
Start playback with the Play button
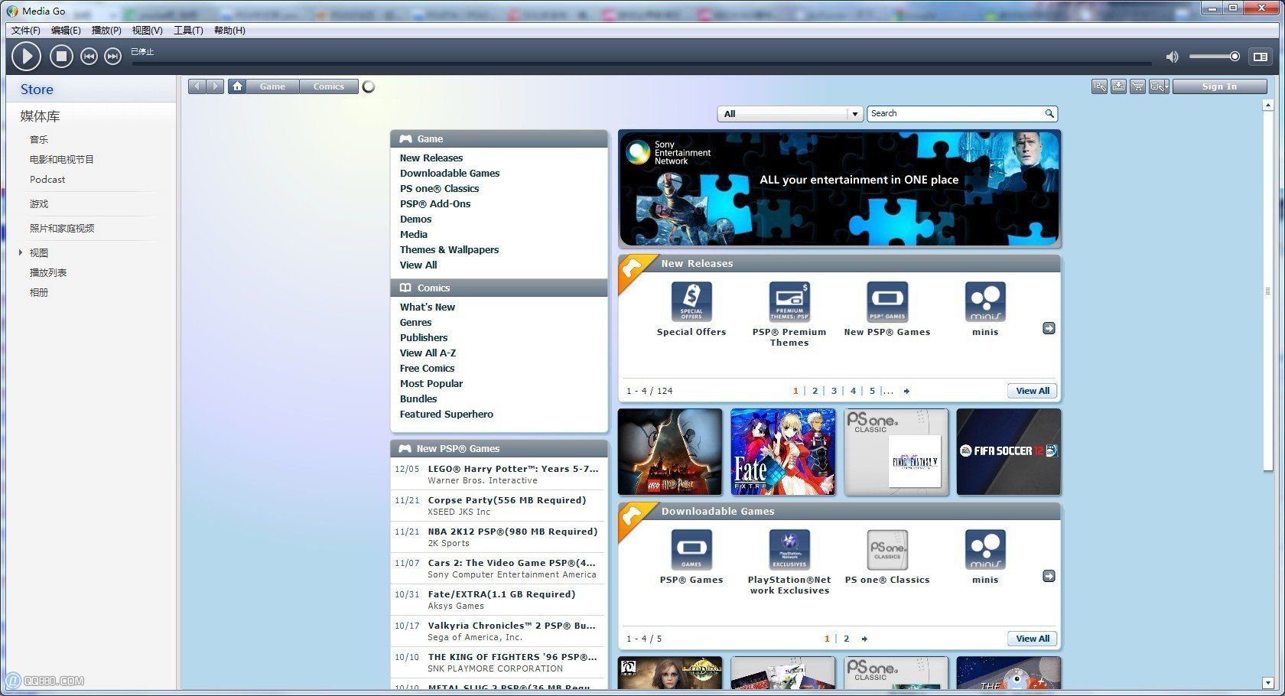[27, 56]
